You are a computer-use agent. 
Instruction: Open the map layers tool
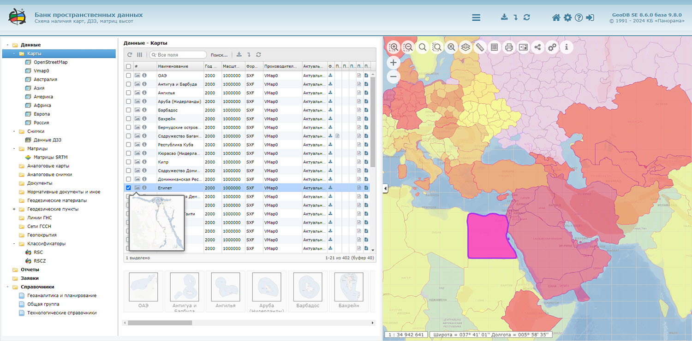coord(465,47)
